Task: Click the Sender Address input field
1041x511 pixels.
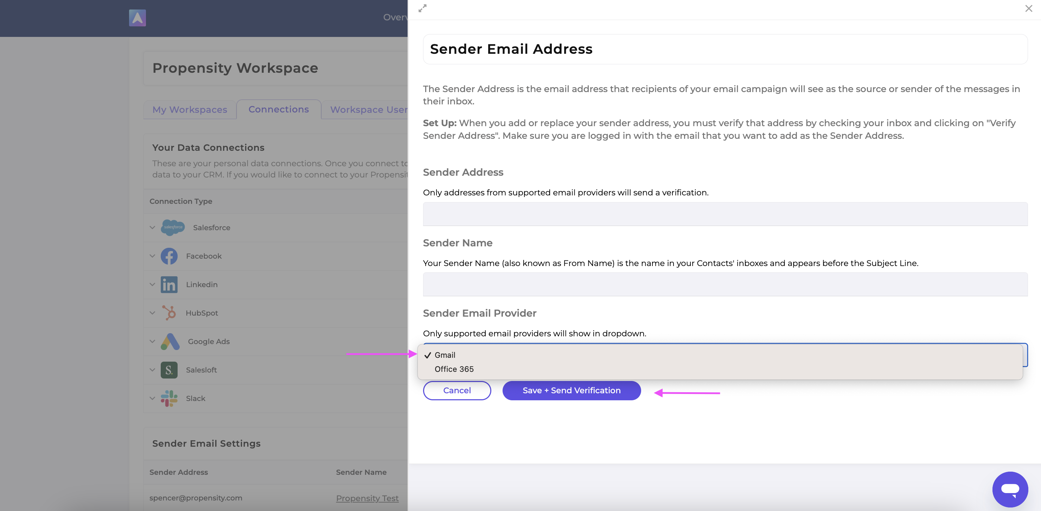Action: pos(725,214)
